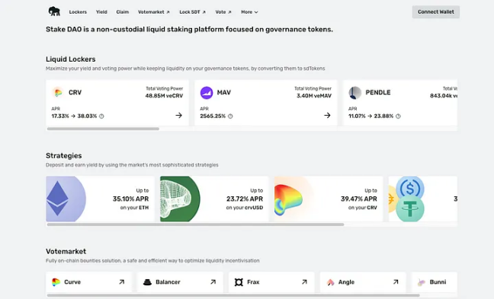The width and height of the screenshot is (494, 299).
Task: Click the info icon beside MAV APR
Action: pyautogui.click(x=230, y=116)
